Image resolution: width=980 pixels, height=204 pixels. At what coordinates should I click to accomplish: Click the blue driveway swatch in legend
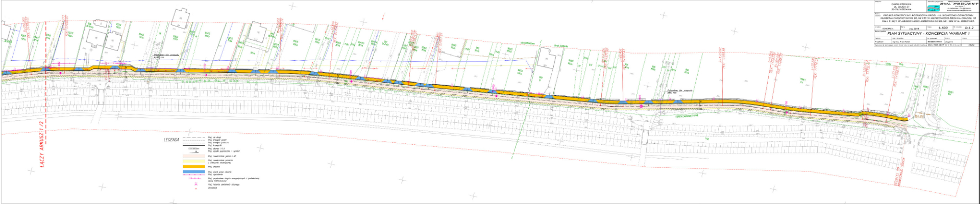[194, 172]
